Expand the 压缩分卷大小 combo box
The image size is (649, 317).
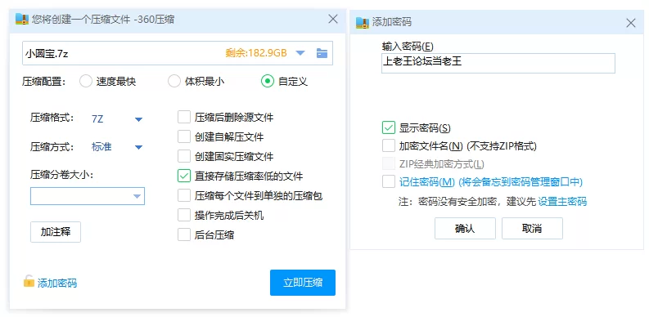tap(88, 196)
